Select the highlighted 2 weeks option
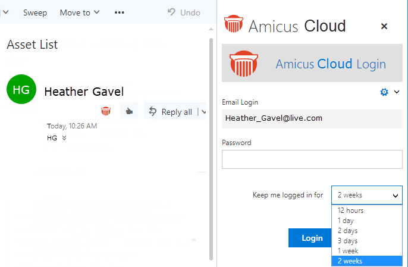 pos(366,261)
